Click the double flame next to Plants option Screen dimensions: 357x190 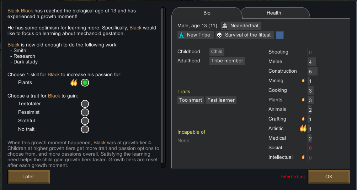pos(74,82)
